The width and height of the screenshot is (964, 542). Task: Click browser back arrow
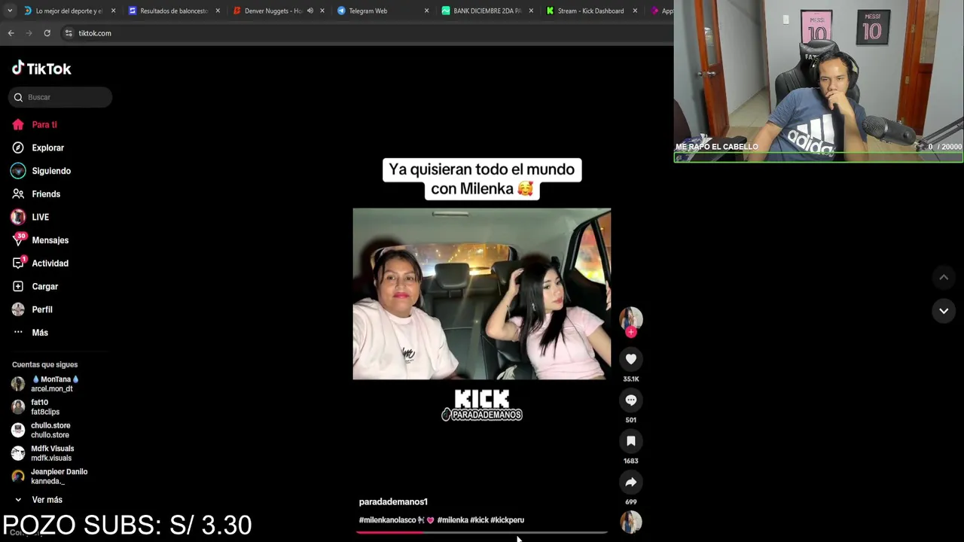(11, 33)
